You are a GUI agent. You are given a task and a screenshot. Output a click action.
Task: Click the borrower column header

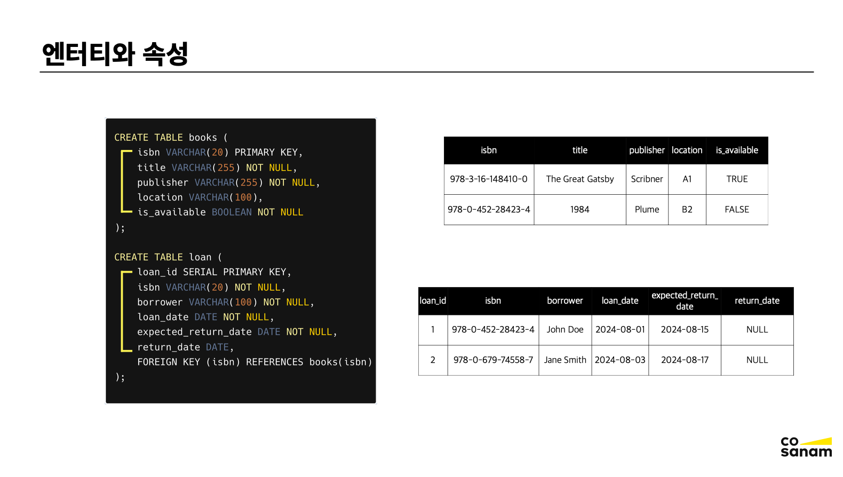564,301
